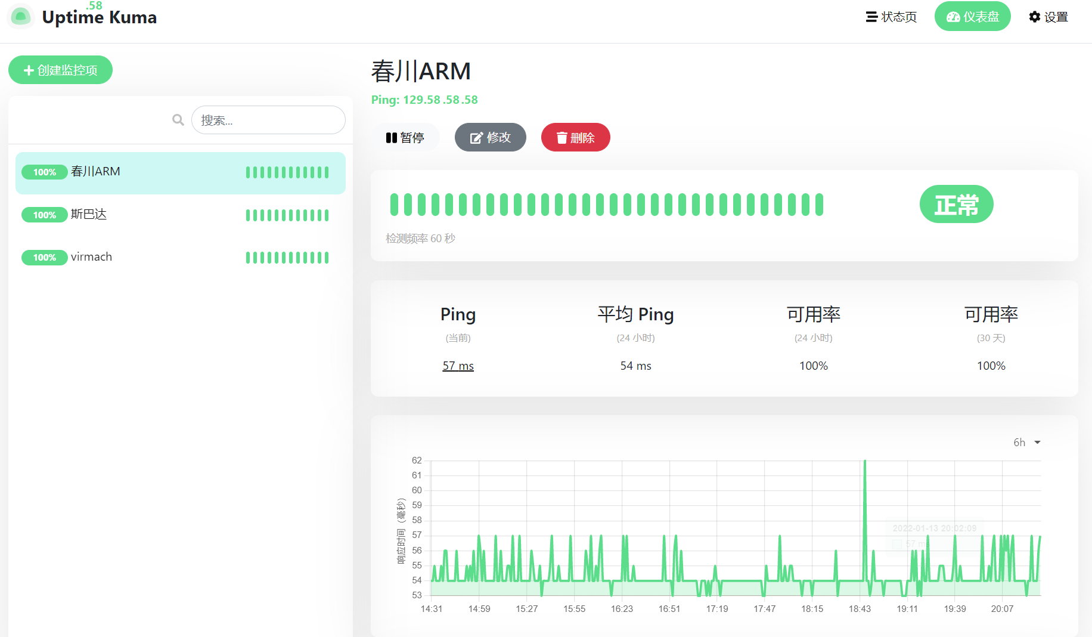Select the 斯巴达 monitor in list
1092x637 pixels.
point(181,215)
